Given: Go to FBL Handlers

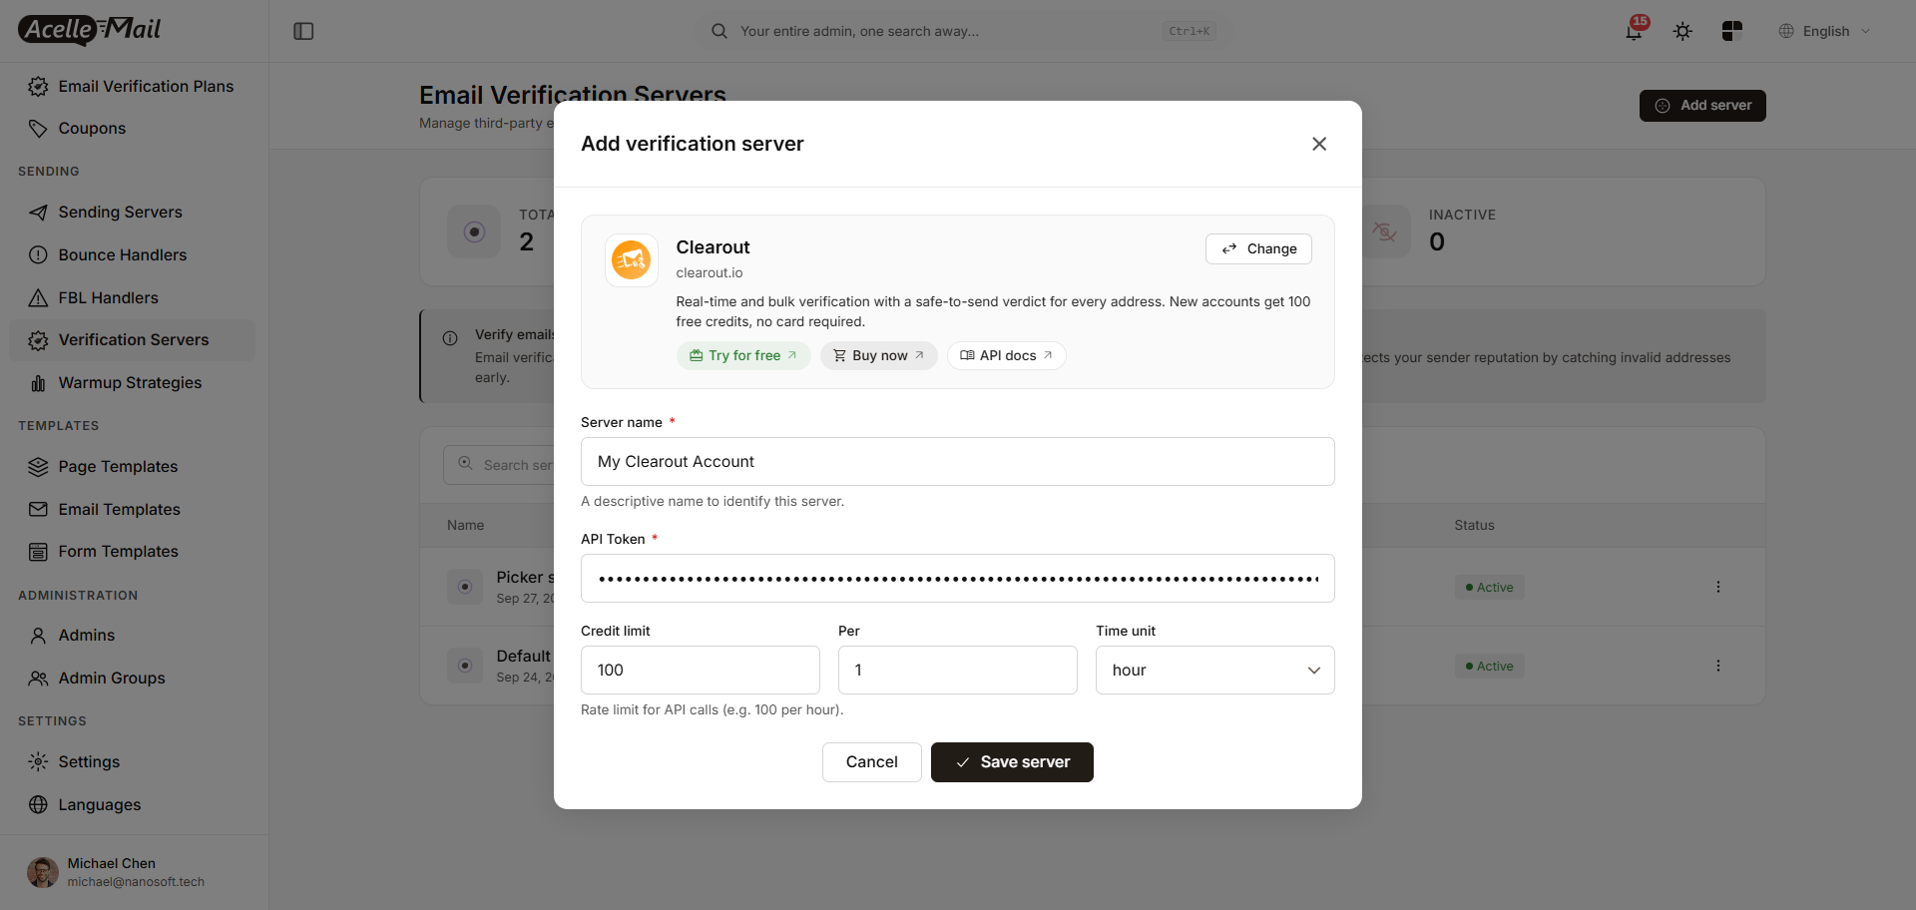Looking at the screenshot, I should click(x=132, y=298).
